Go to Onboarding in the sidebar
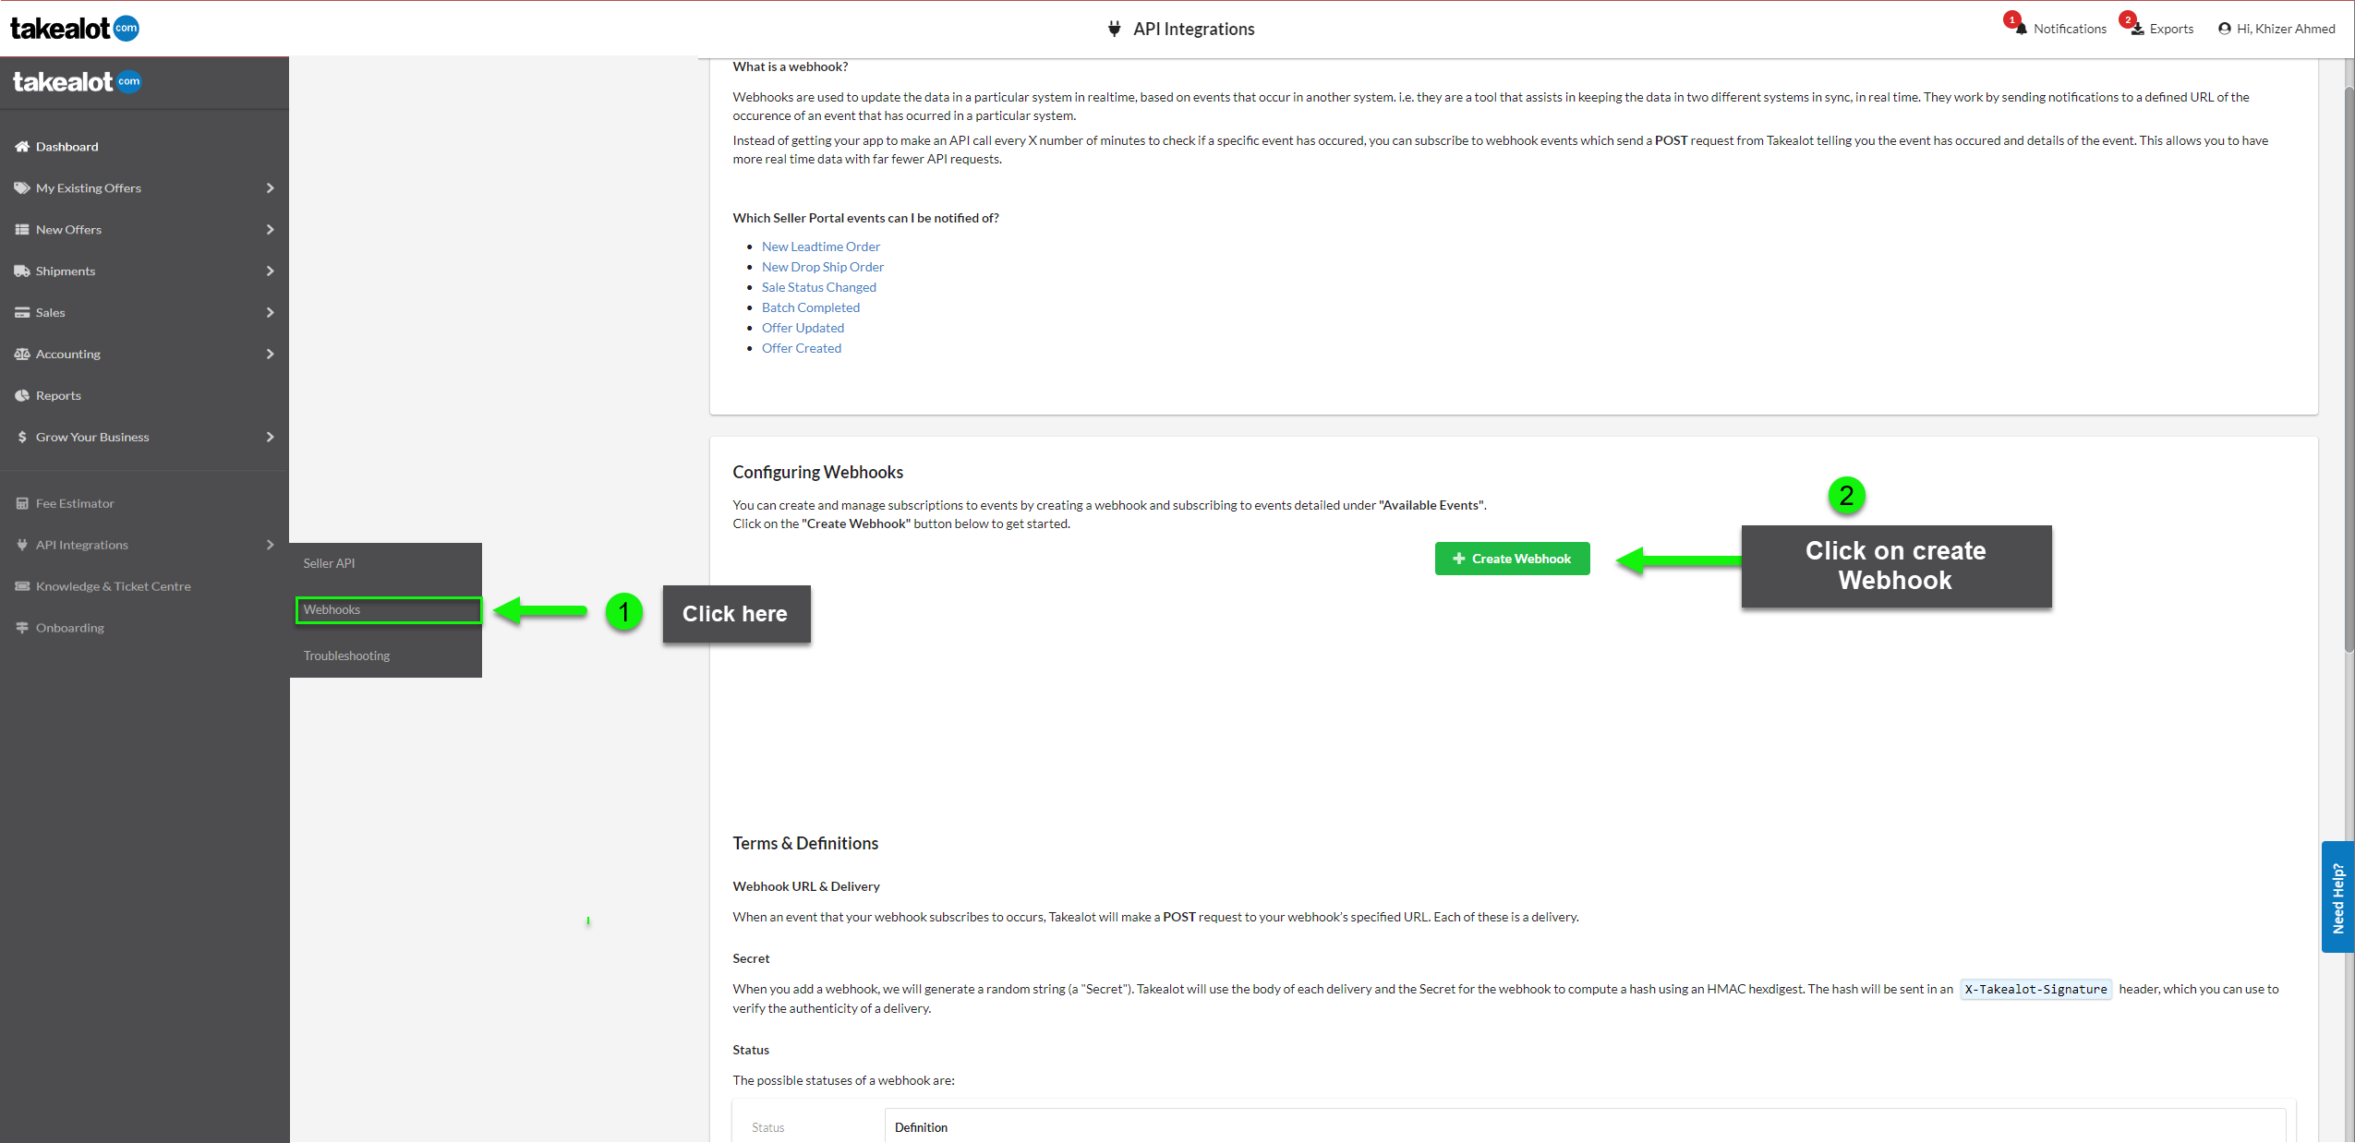2355x1143 pixels. click(x=69, y=627)
